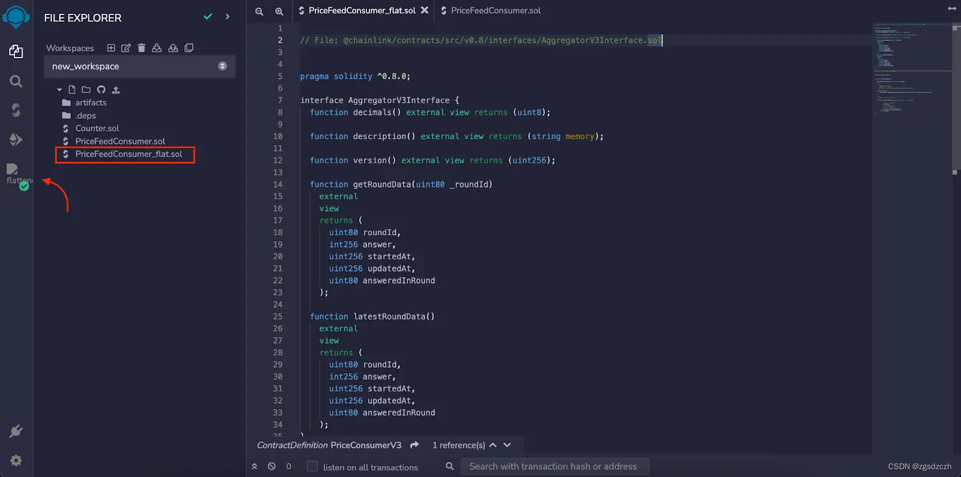This screenshot has width=961, height=477.
Task: Switch to PriceFeedConsumer.sol editor tab
Action: point(491,11)
